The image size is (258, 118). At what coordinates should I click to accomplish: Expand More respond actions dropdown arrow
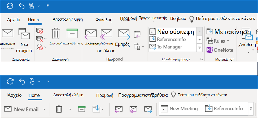[143, 47]
